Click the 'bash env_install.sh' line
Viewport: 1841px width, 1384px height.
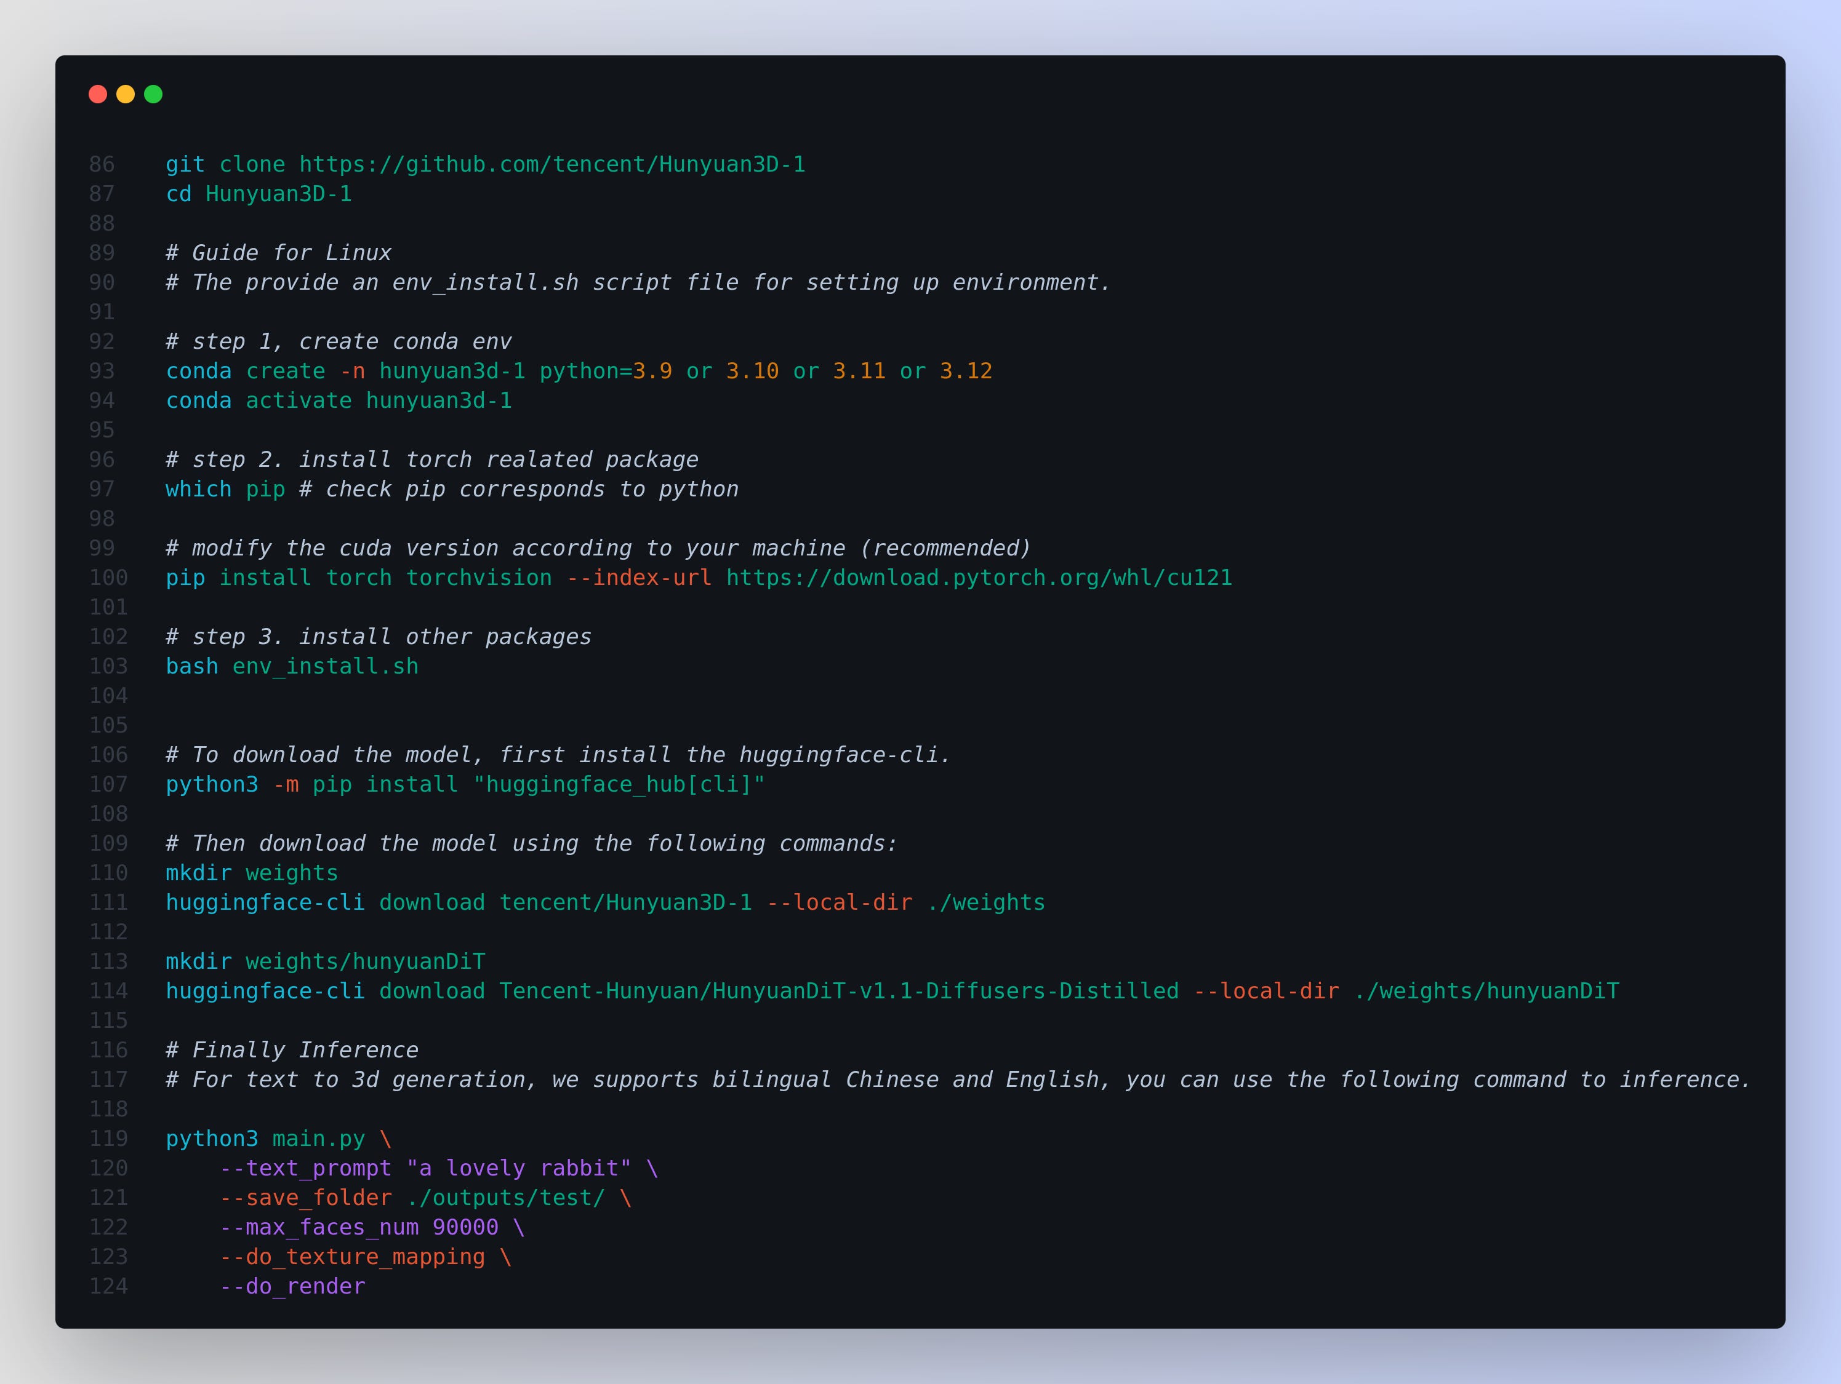(x=291, y=667)
